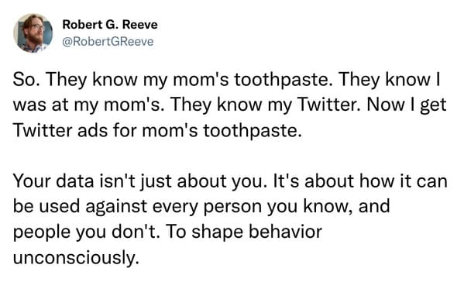Open Robert G. Reeve's profile picture
The height and width of the screenshot is (282, 464).
[33, 33]
